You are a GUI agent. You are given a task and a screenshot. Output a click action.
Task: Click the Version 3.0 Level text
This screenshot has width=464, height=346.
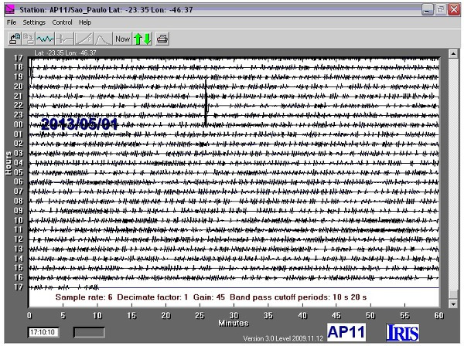[283, 338]
